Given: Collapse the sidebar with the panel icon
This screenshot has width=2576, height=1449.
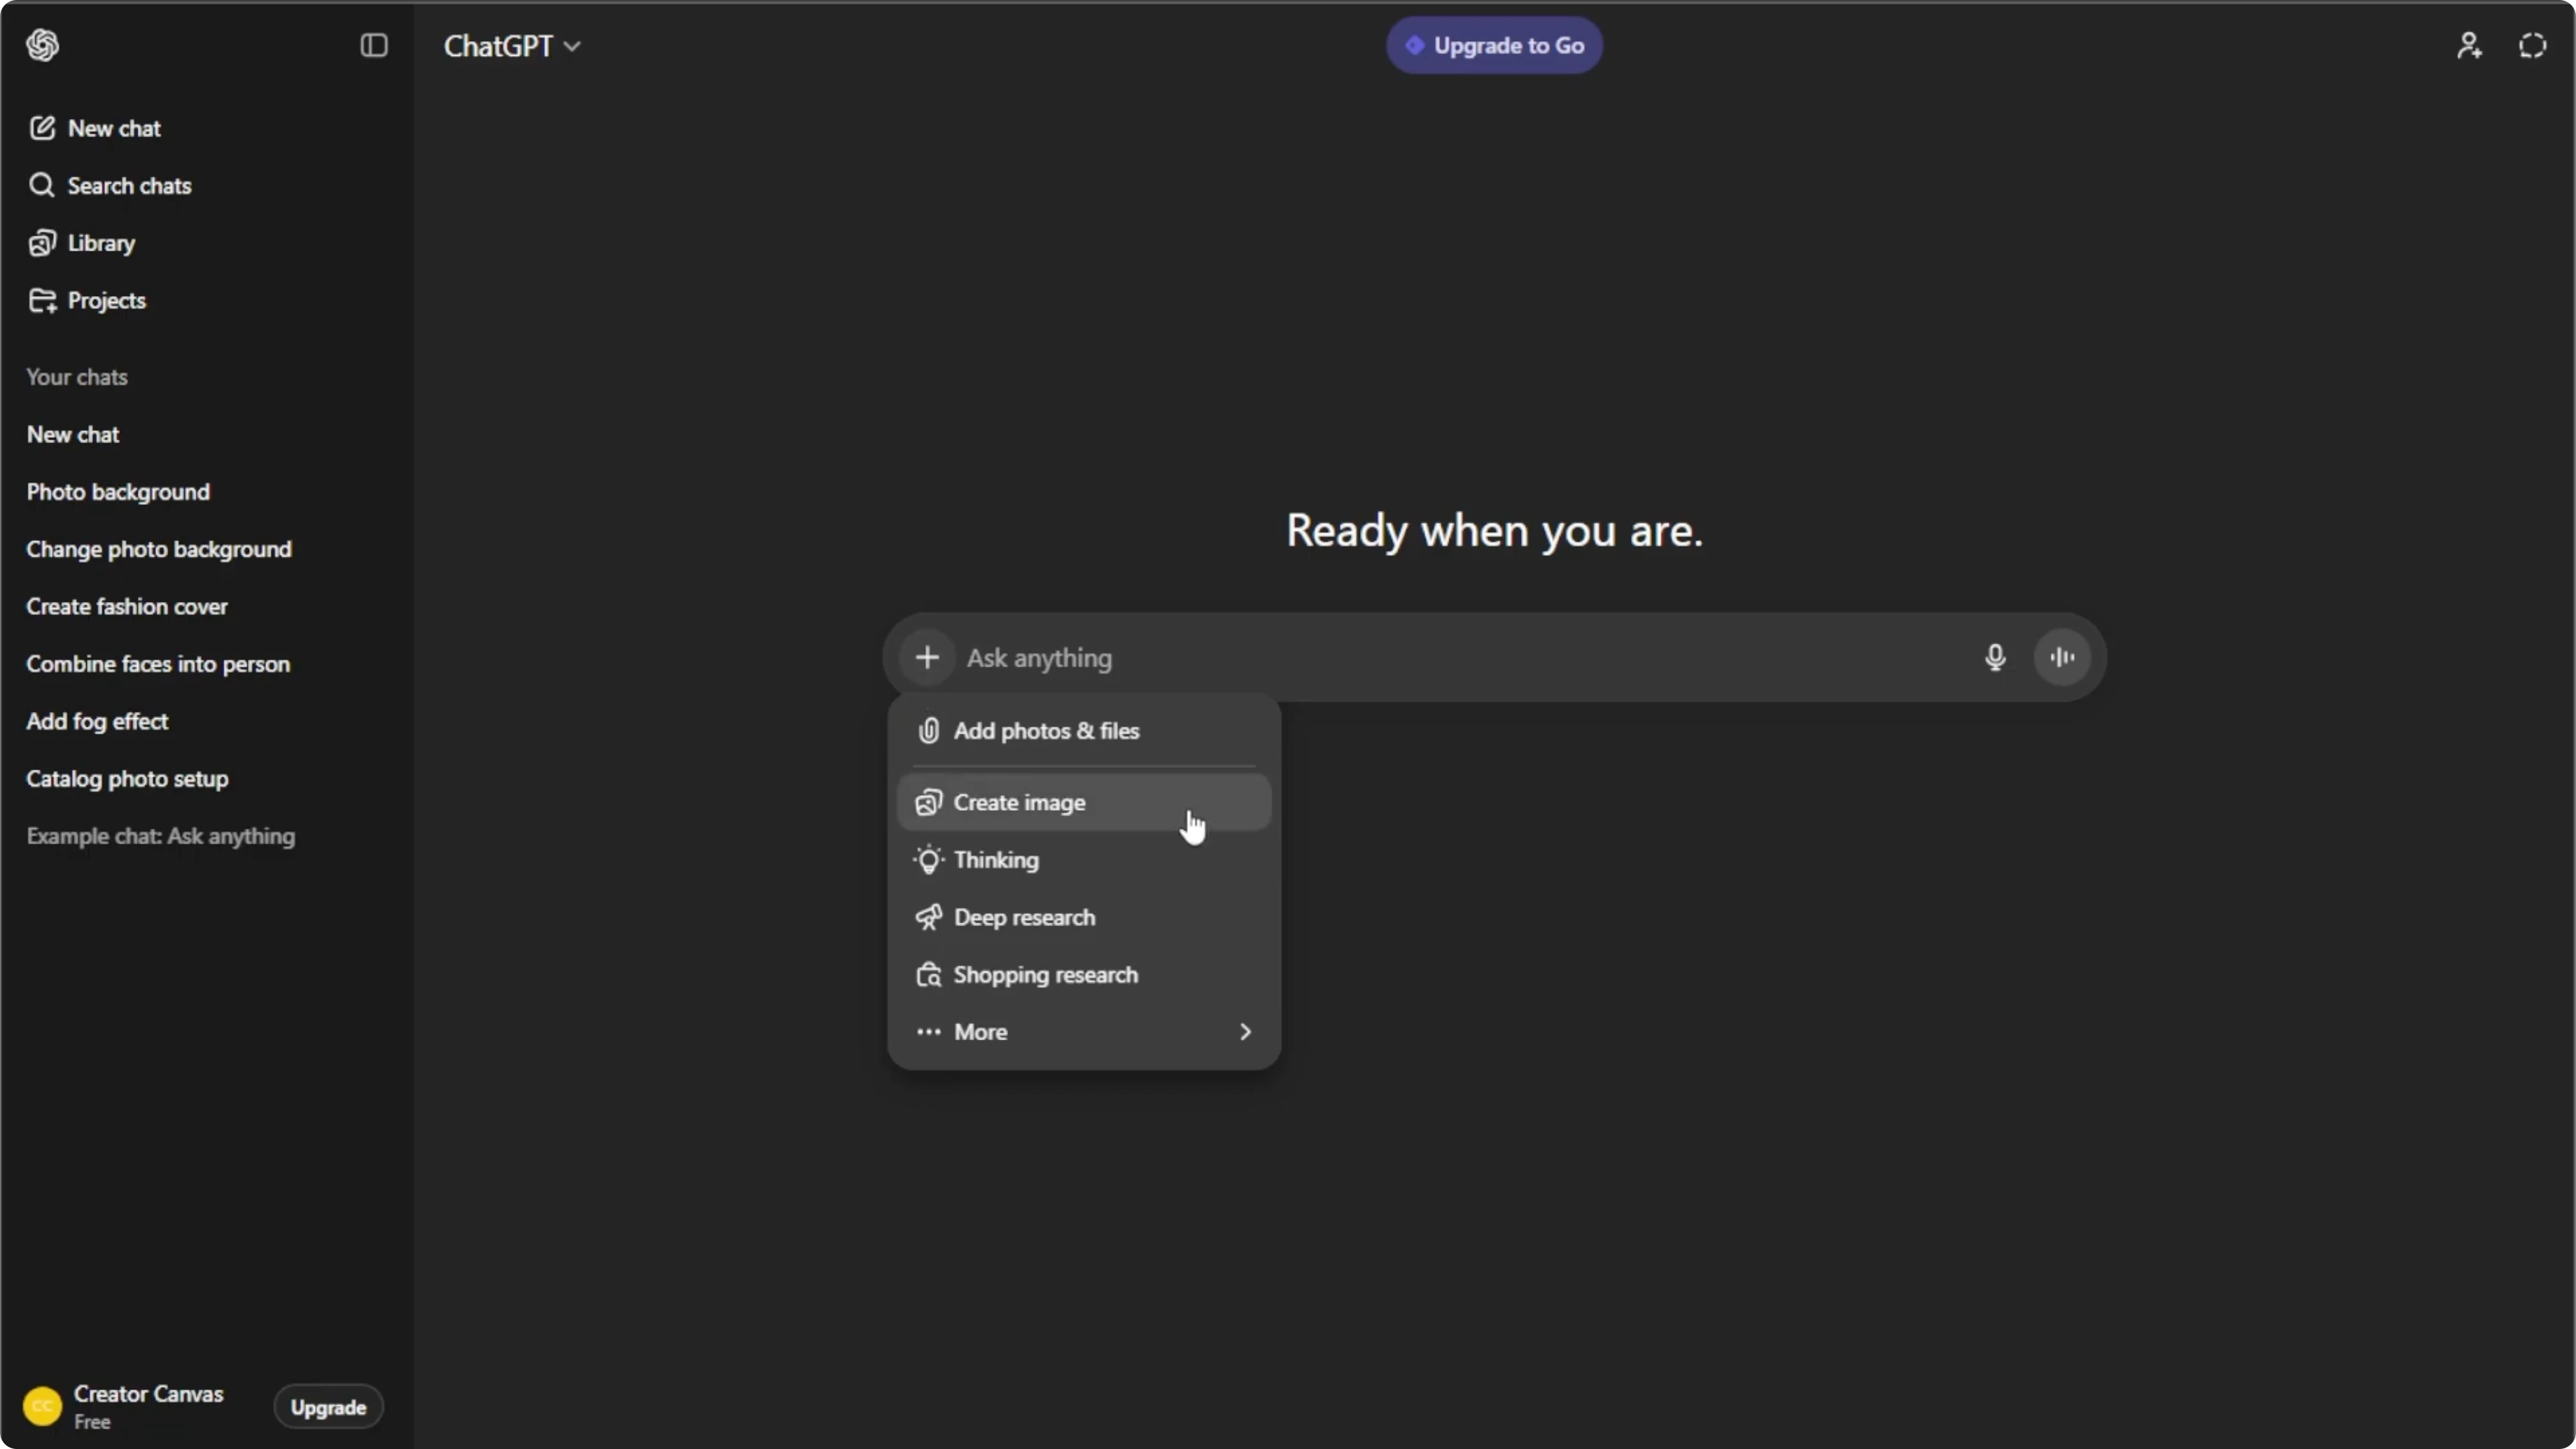Looking at the screenshot, I should point(373,45).
